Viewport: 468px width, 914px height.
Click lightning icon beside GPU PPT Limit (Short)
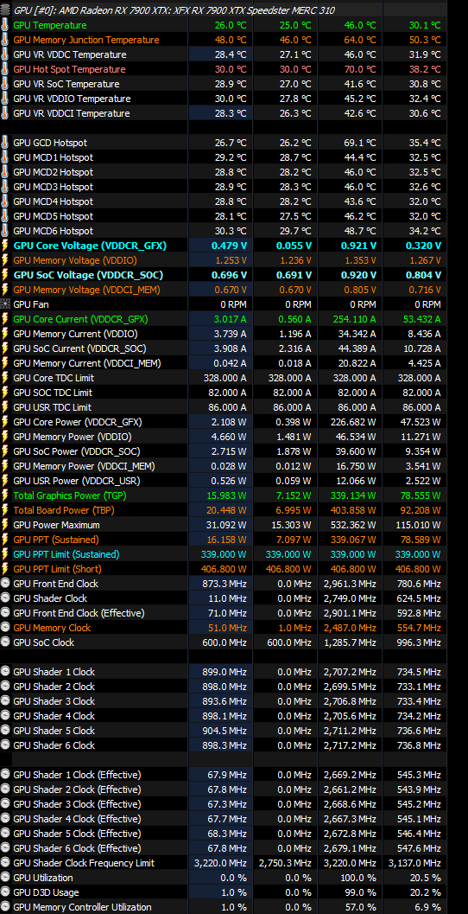[x=6, y=568]
